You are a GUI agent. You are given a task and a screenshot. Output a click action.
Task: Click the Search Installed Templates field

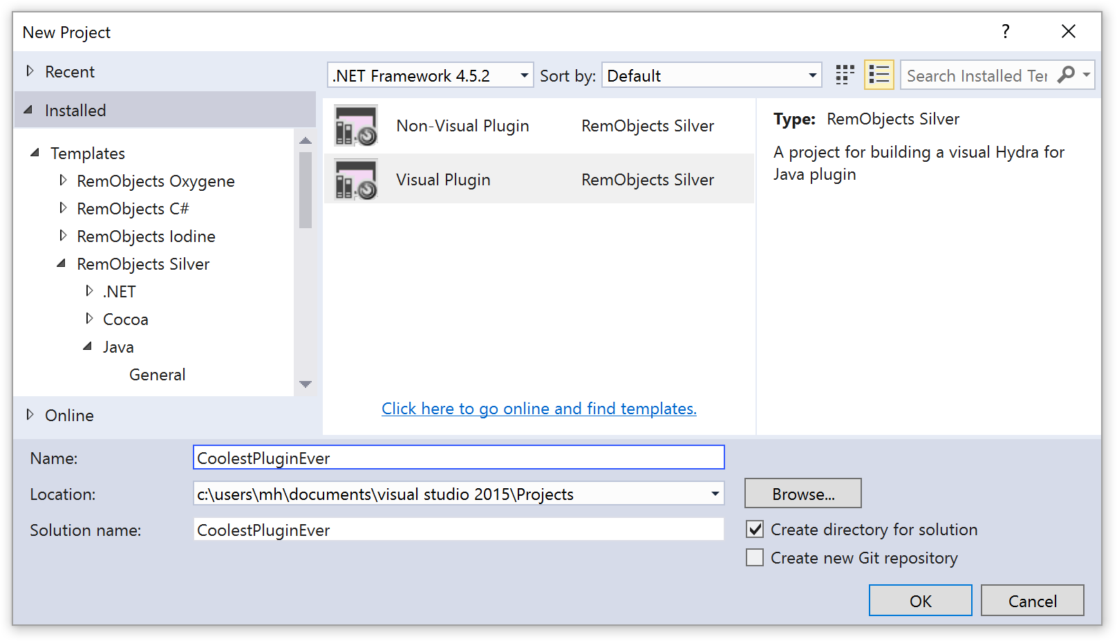pos(977,75)
